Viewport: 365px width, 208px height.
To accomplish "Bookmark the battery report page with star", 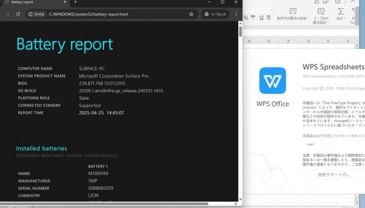I will pos(191,14).
